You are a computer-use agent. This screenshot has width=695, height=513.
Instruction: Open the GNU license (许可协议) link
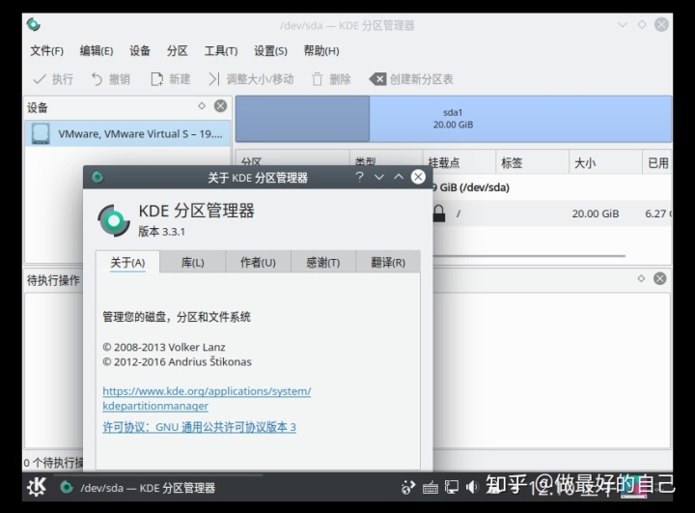200,427
